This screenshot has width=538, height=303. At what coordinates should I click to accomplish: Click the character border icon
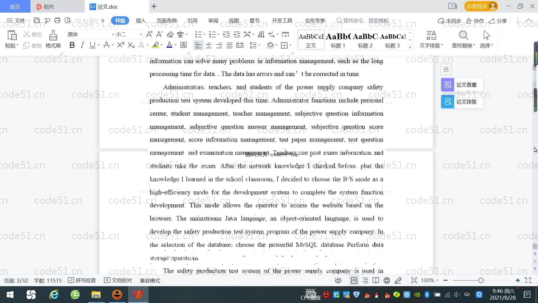click(184, 45)
